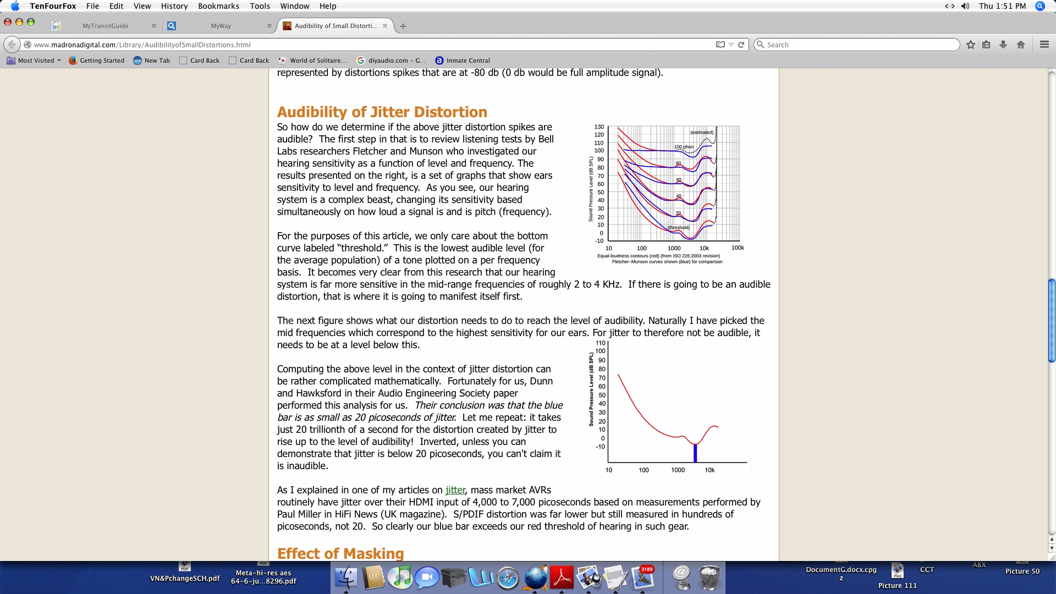The image size is (1056, 594).
Task: Close the MyTransitGuide tab
Action: coord(154,26)
